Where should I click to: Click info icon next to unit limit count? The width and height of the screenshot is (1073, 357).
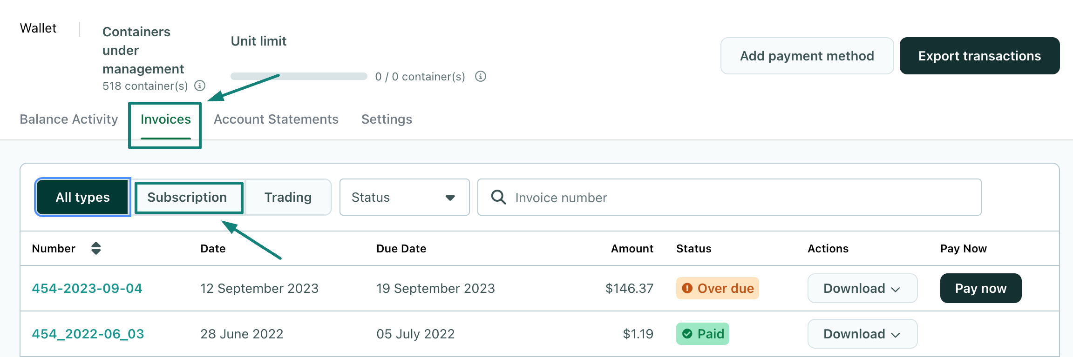[480, 76]
